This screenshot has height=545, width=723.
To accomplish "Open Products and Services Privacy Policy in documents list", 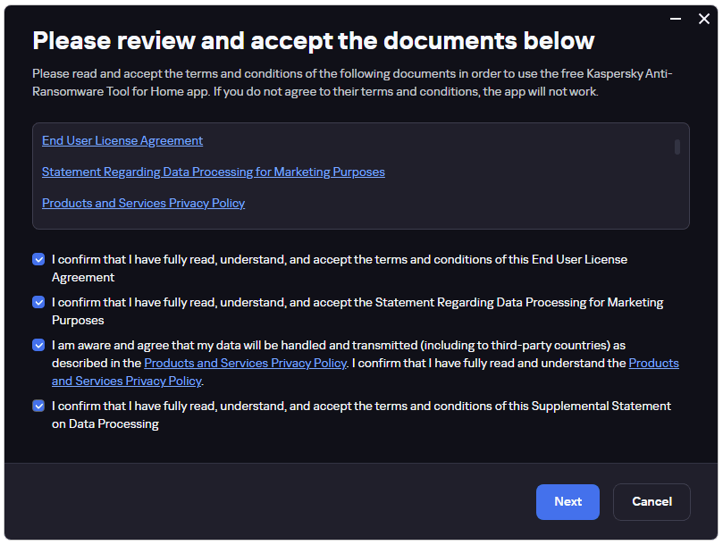I will coord(143,204).
